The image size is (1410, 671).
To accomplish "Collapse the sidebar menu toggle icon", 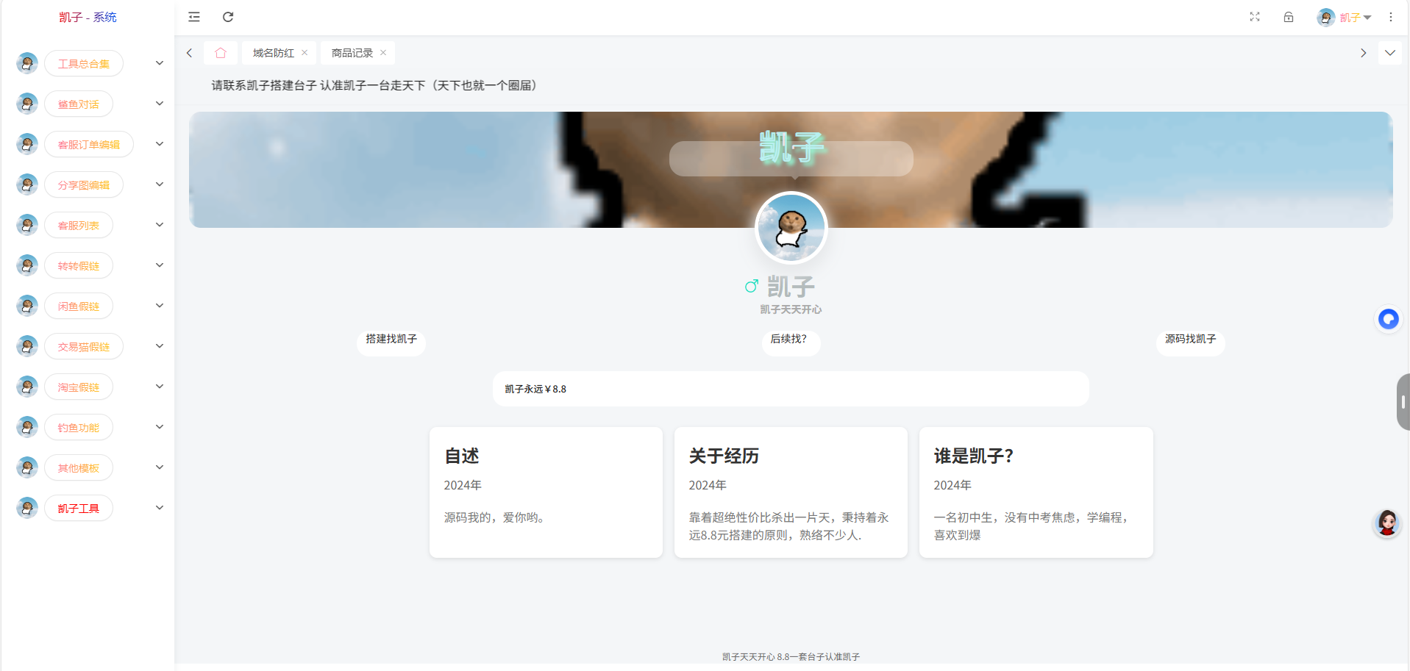I will coord(194,17).
